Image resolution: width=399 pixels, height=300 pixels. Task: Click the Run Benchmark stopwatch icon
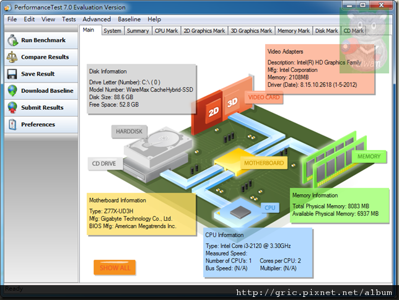[x=12, y=40]
